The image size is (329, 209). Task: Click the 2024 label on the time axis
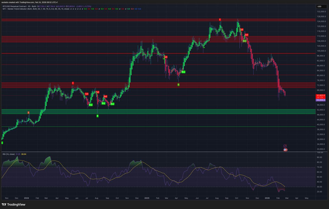click(27, 197)
